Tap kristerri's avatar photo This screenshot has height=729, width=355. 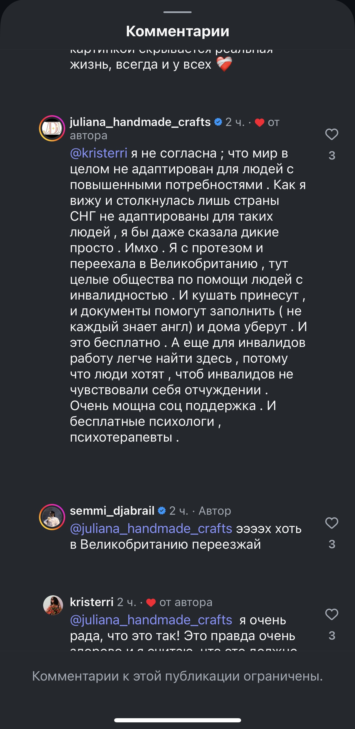point(53,605)
